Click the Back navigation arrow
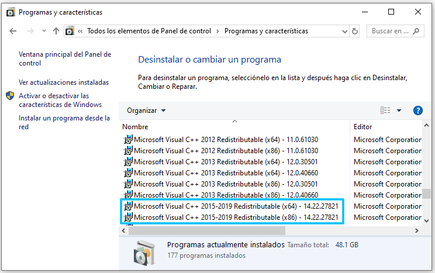 [x=13, y=31]
